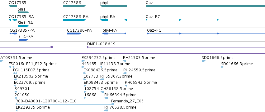Click the CG17386 gene bar
Viewport: 265px width, 112px height.
[74, 6]
